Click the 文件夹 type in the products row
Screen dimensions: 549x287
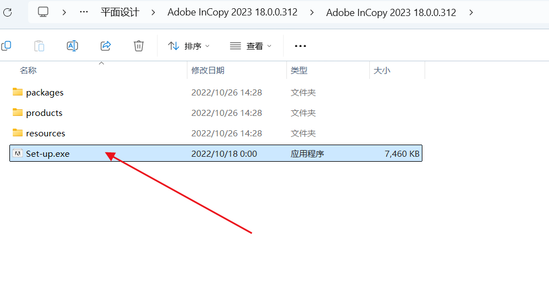(x=303, y=113)
